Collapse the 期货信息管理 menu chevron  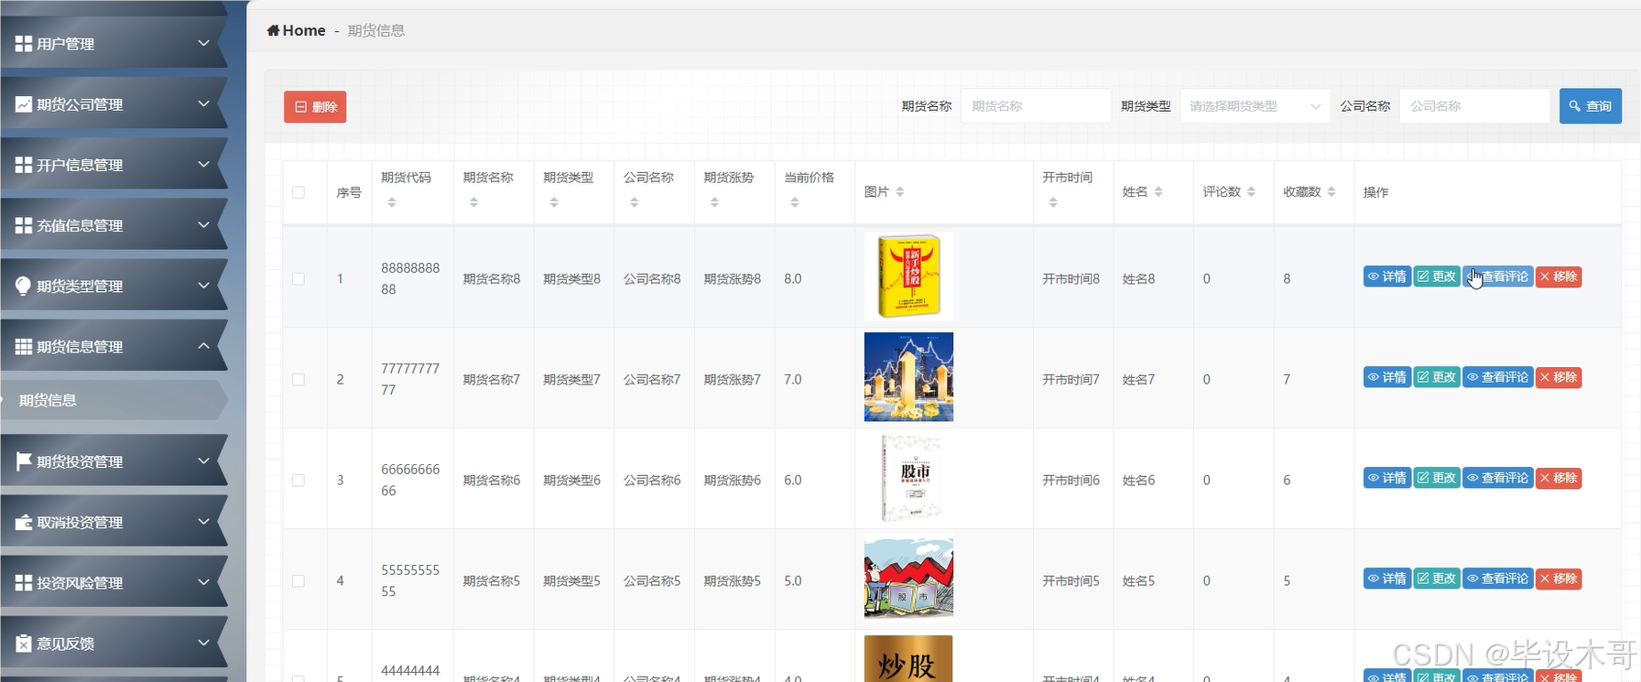[x=204, y=345]
